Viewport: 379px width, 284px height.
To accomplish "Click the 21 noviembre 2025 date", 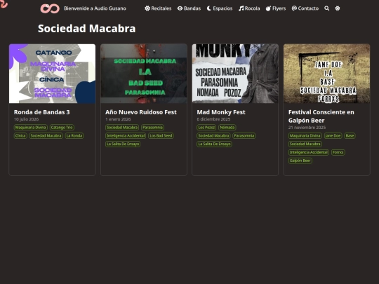I will 307,128.
